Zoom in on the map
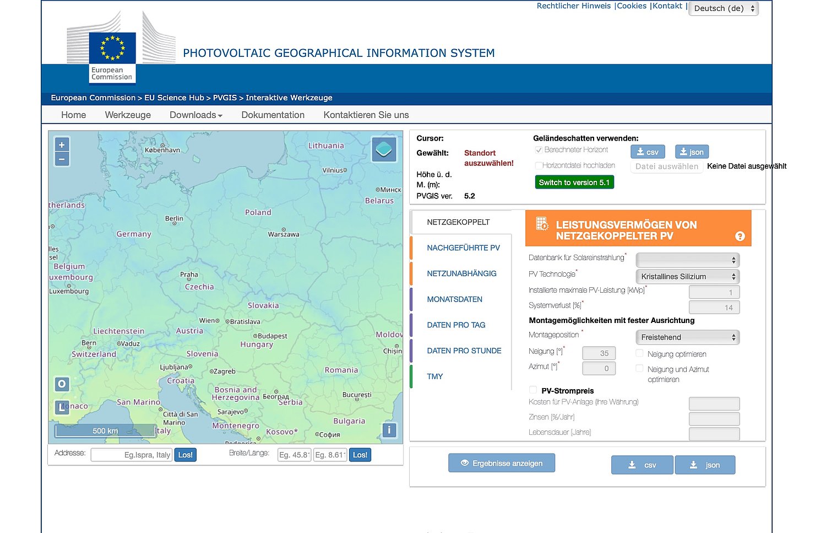The height and width of the screenshot is (533, 826). [62, 145]
